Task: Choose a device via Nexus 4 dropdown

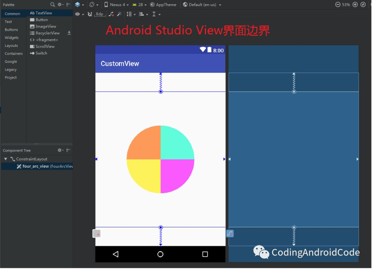Action: coord(116,4)
